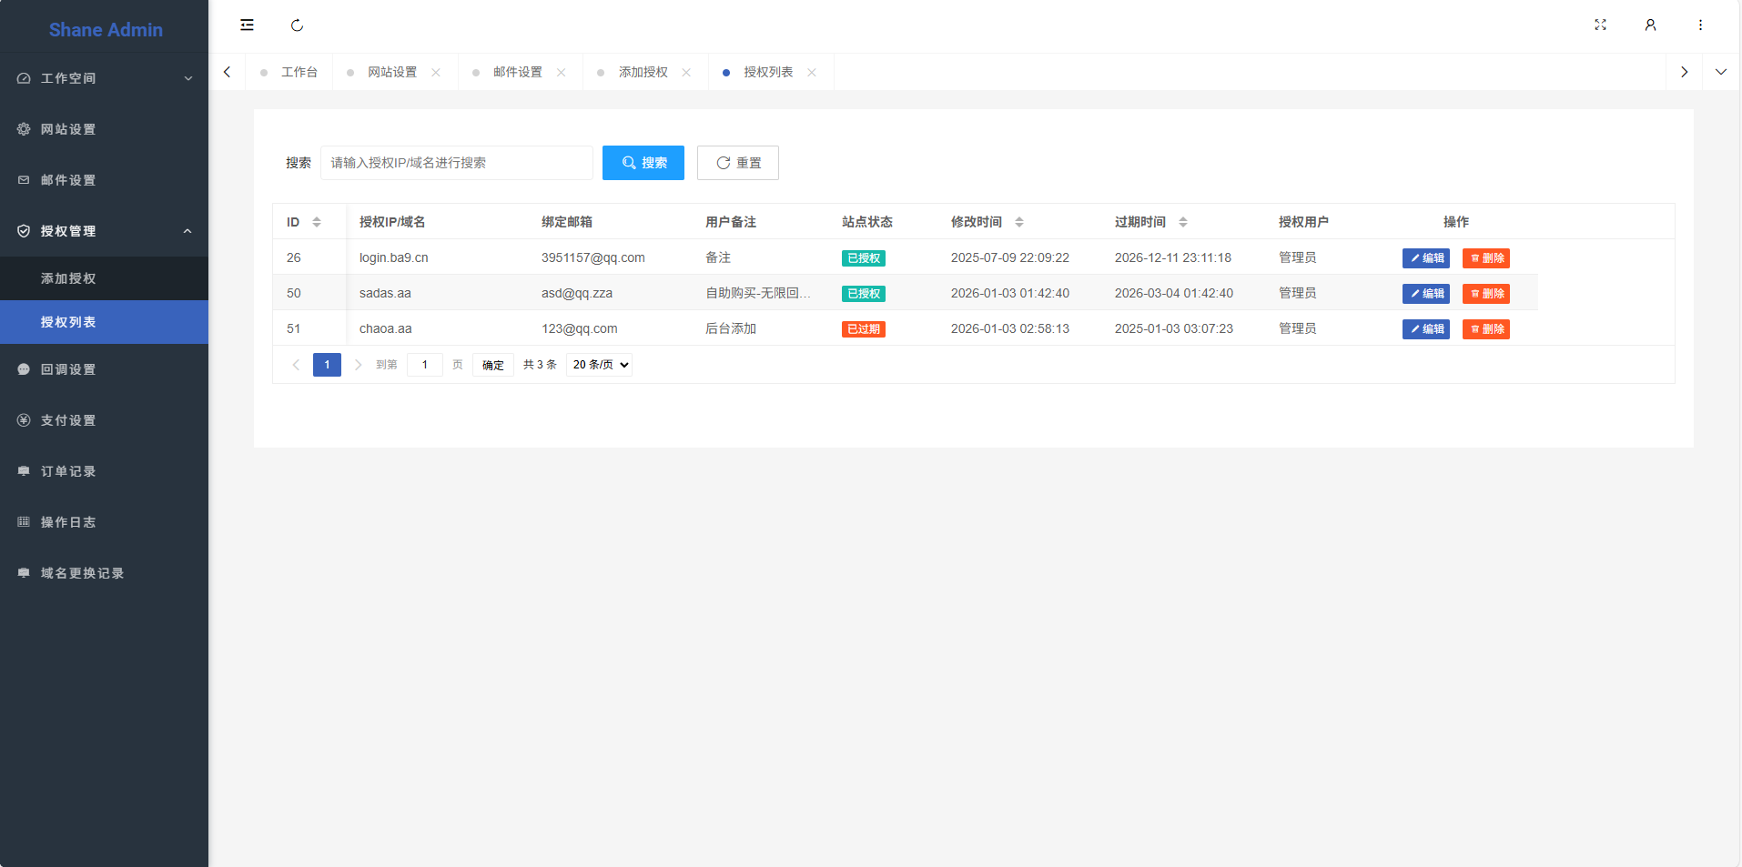Image resolution: width=1742 pixels, height=867 pixels.
Task: Close the 添加授权 tab
Action: tap(686, 73)
